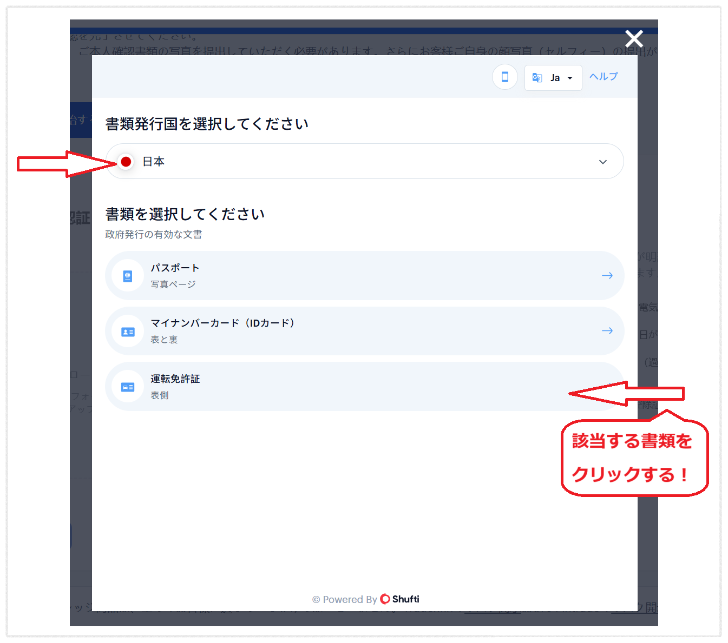Click the driver's license car icon
Viewport: 728px width, 643px height.
(x=128, y=387)
